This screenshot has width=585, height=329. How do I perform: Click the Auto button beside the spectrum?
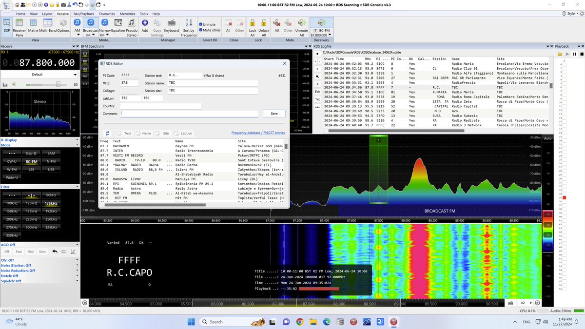click(x=547, y=139)
